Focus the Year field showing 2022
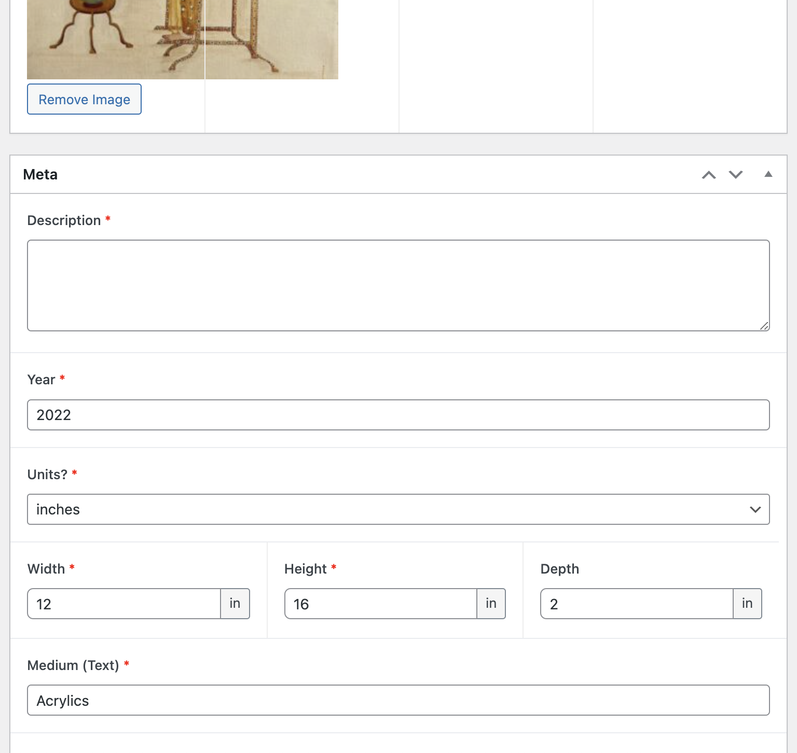797x753 pixels. click(x=398, y=415)
